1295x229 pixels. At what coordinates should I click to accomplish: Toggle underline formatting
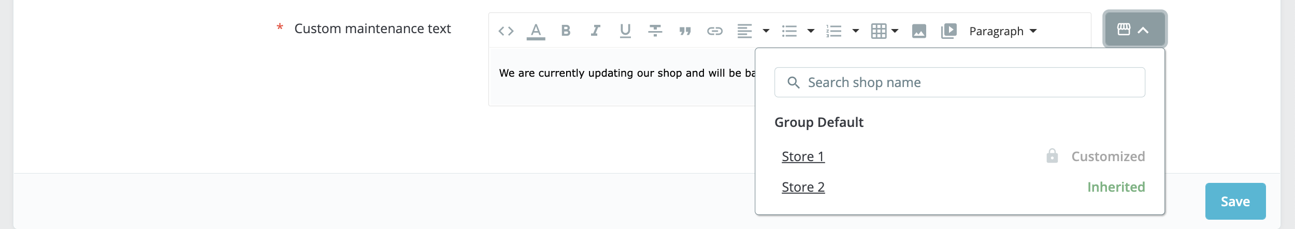[x=625, y=31]
